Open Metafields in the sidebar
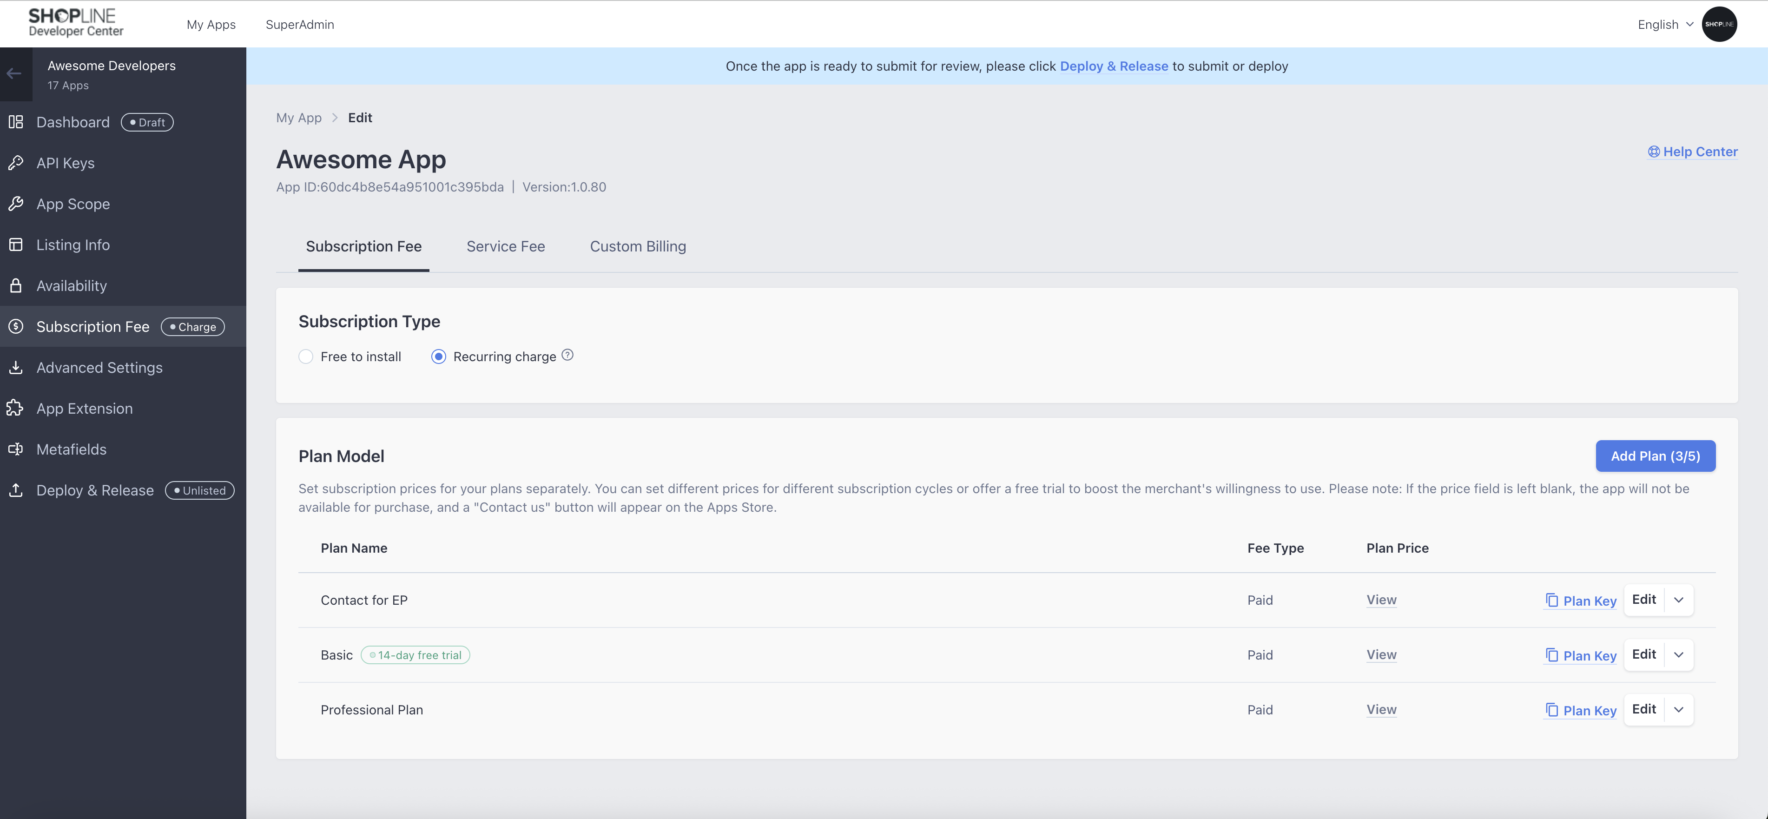 pyautogui.click(x=72, y=449)
